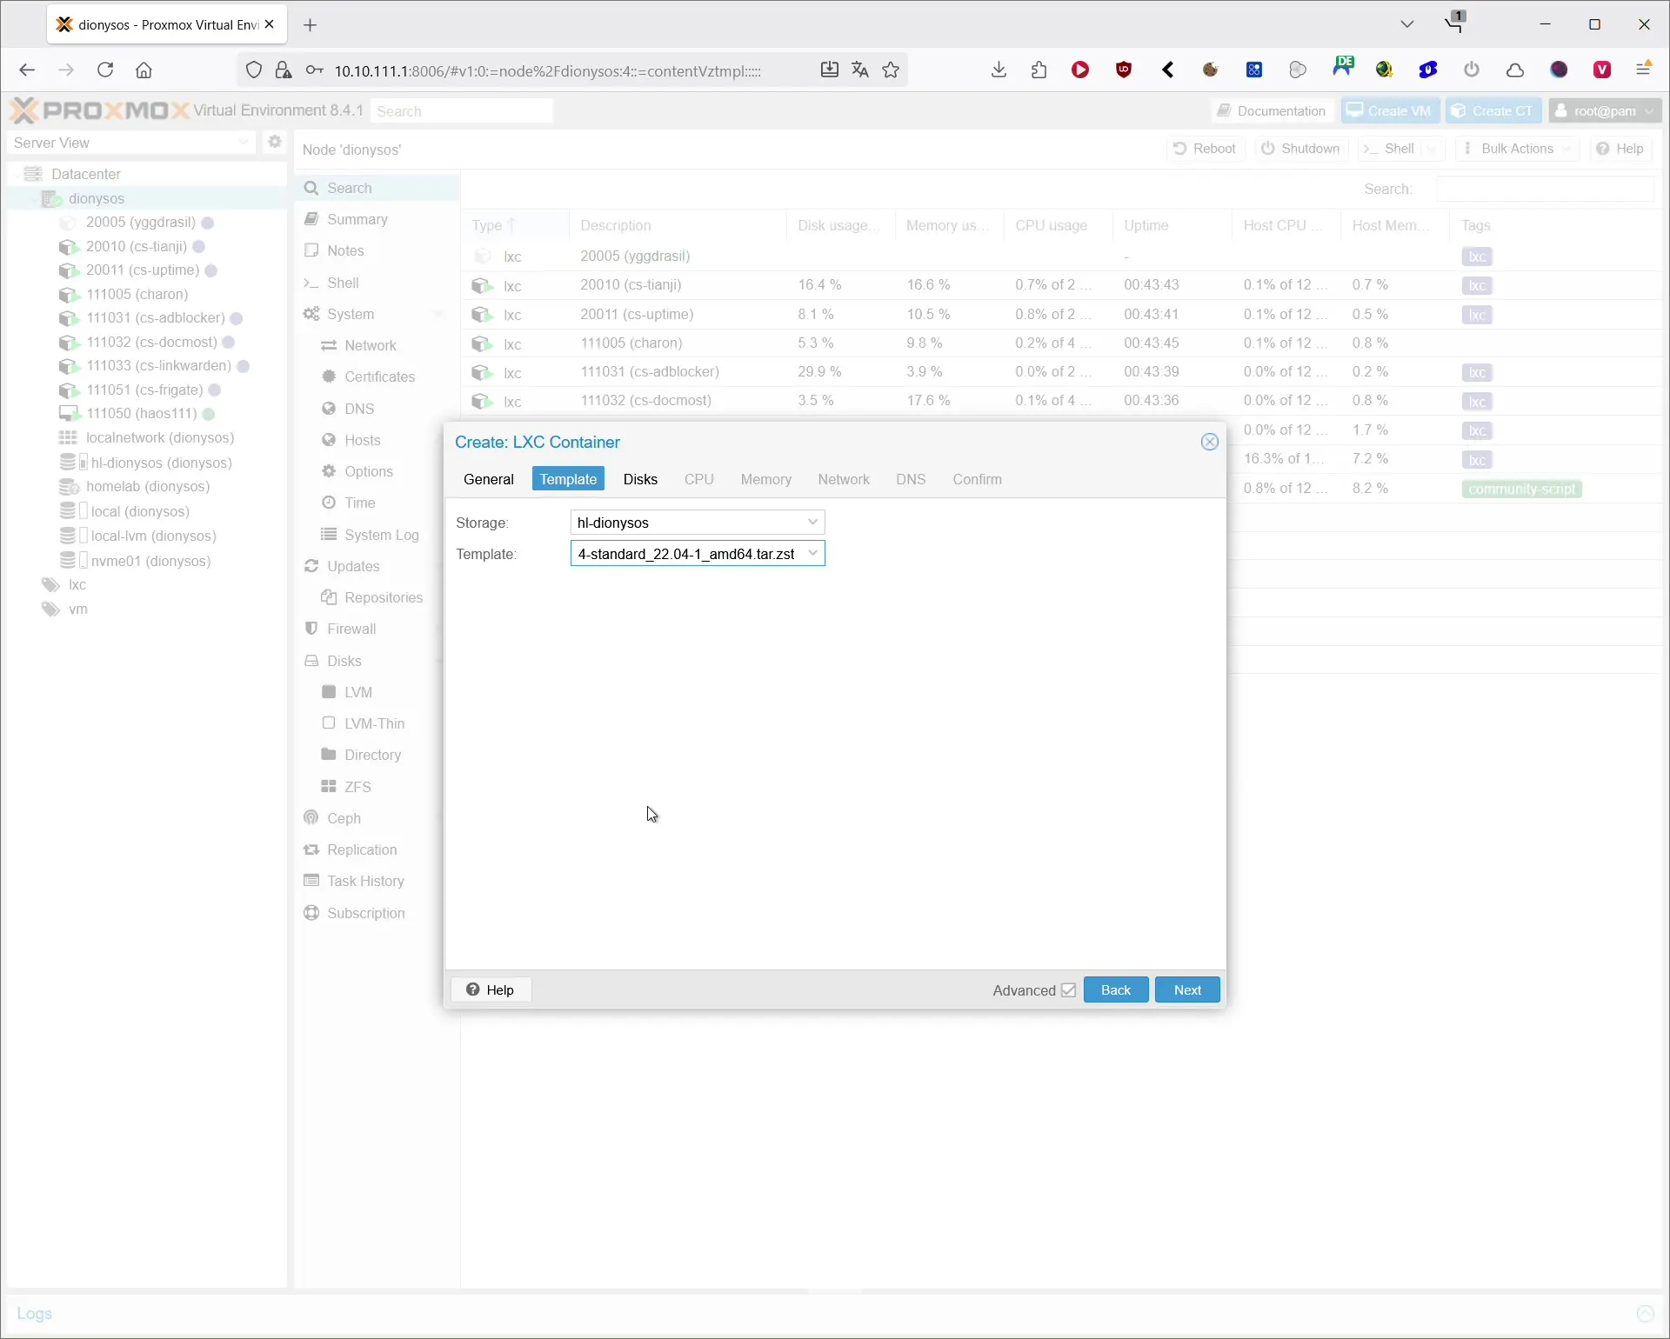The image size is (1670, 1339).
Task: Expand the Firefox tab list chevron
Action: (1406, 24)
